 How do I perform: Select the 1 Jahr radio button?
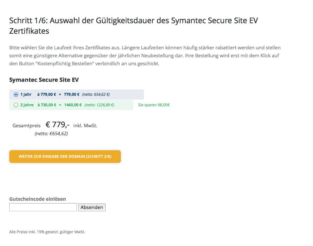coord(16,95)
